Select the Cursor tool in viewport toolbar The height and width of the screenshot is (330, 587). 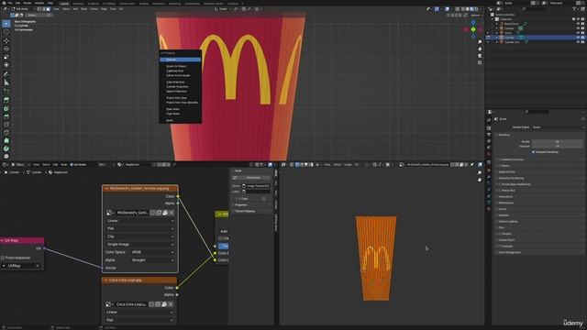6,32
